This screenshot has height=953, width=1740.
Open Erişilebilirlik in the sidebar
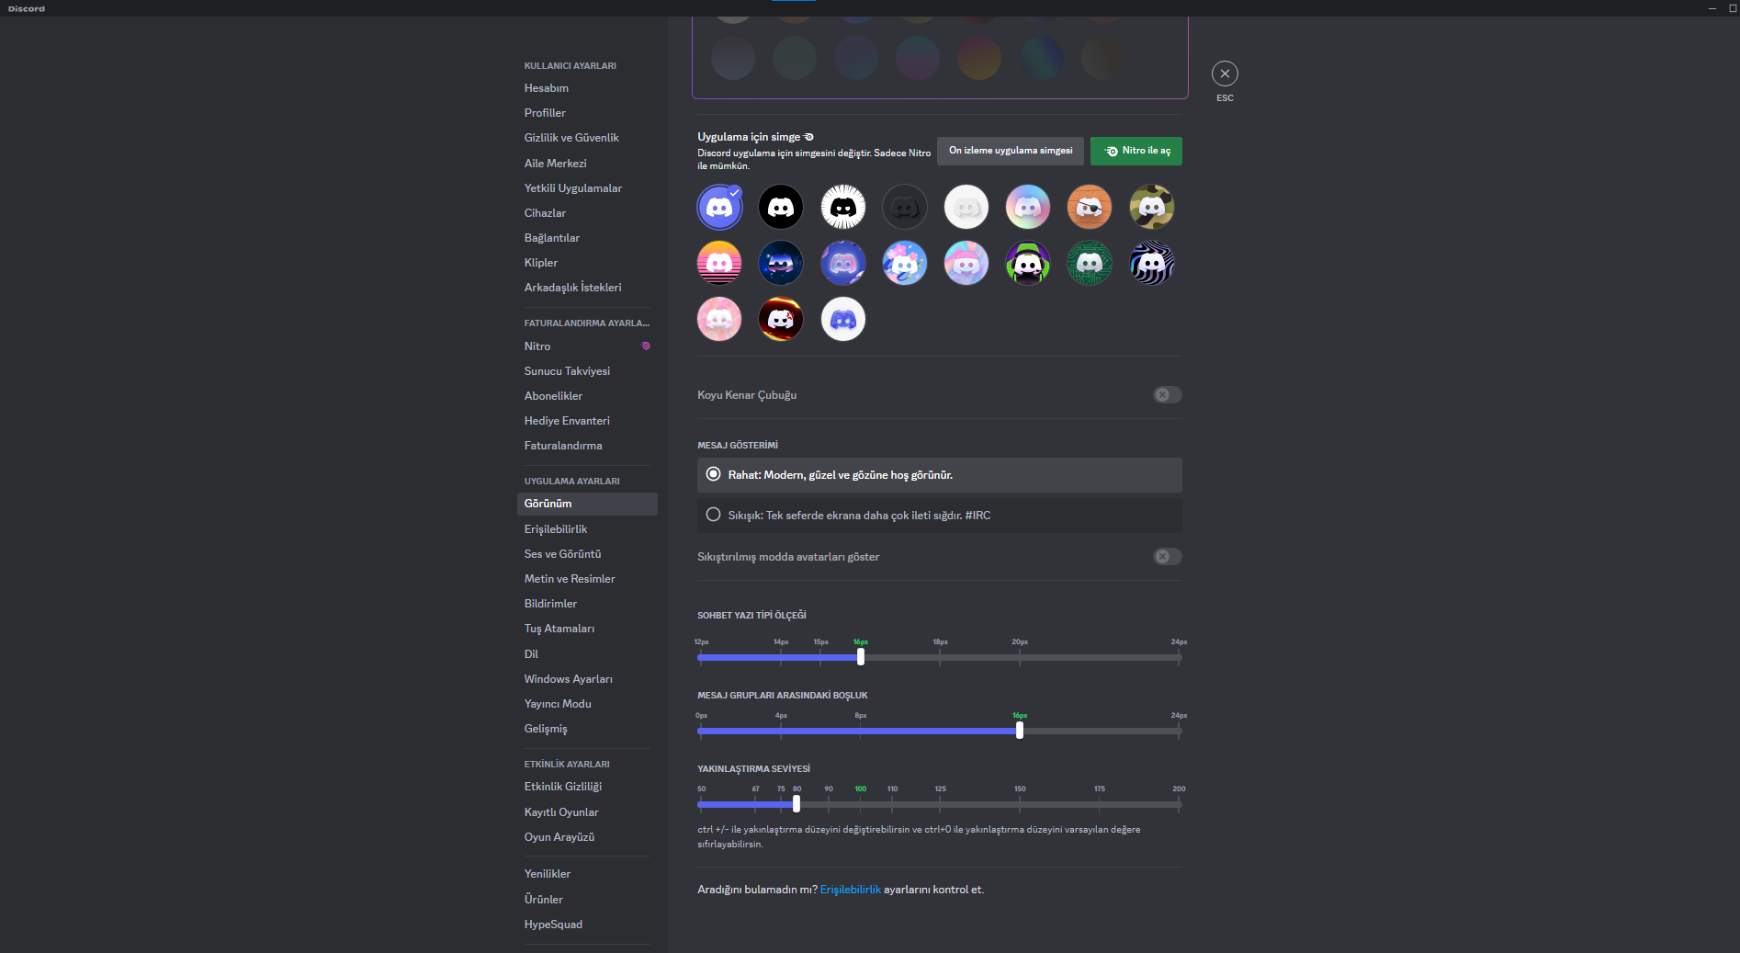587,529
